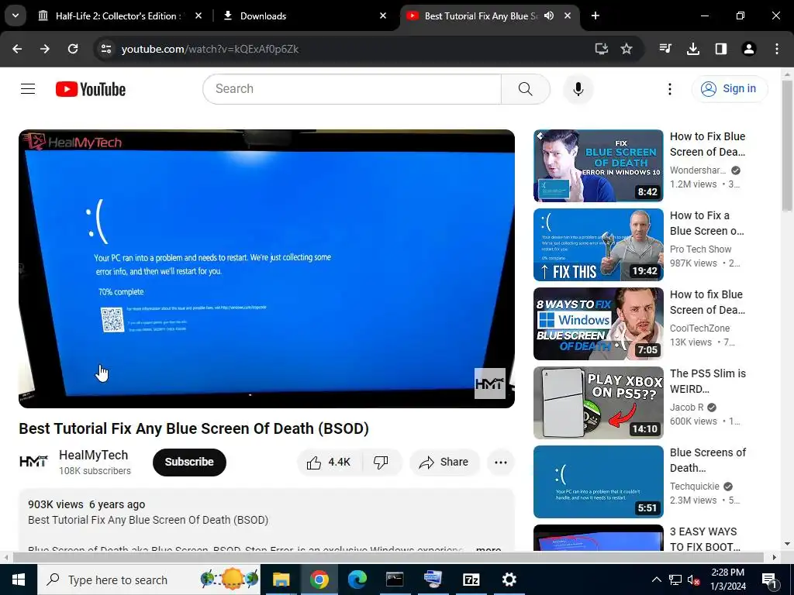This screenshot has width=794, height=595.
Task: Open Chrome downloads toolbar icon
Action: point(692,49)
